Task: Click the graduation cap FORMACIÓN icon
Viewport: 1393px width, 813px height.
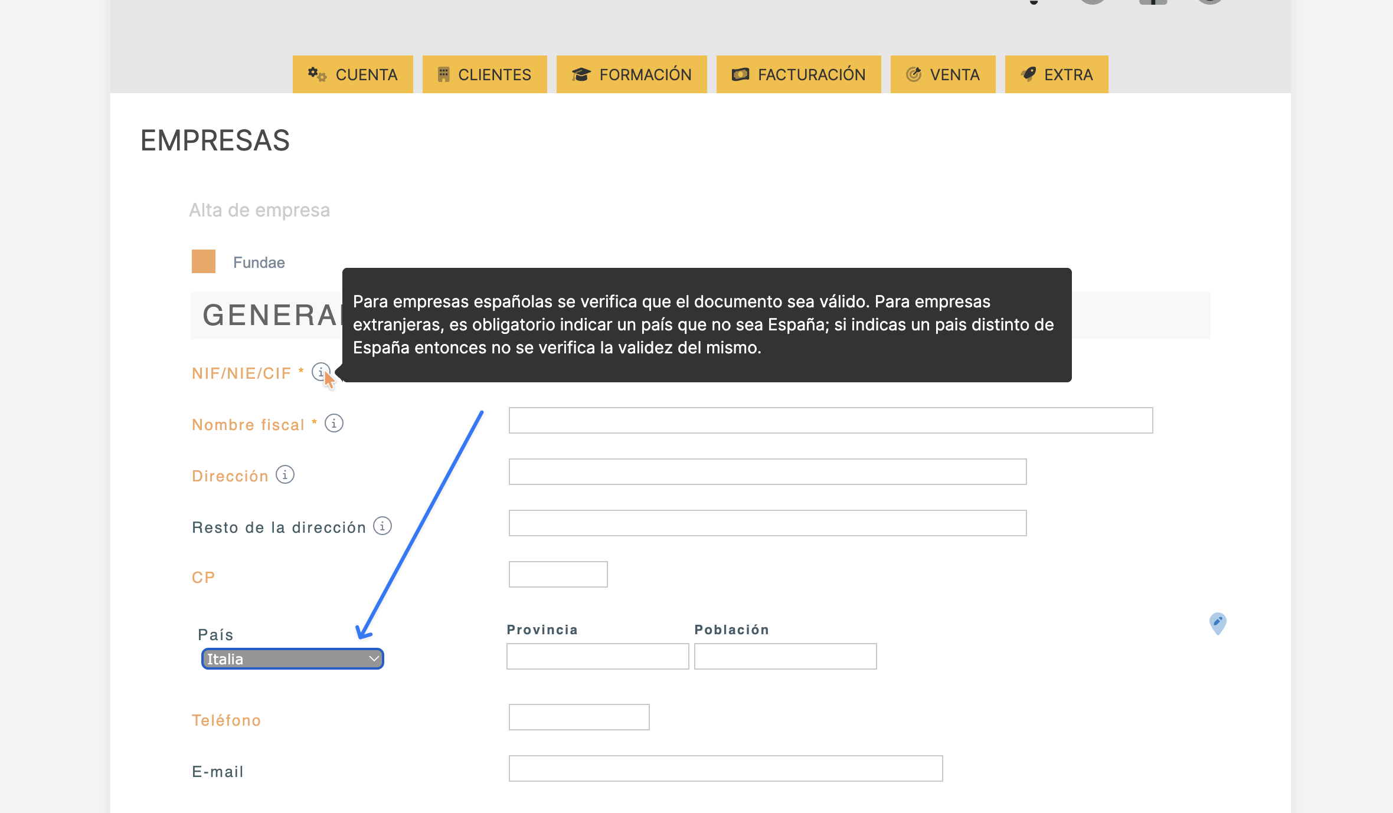Action: tap(581, 74)
